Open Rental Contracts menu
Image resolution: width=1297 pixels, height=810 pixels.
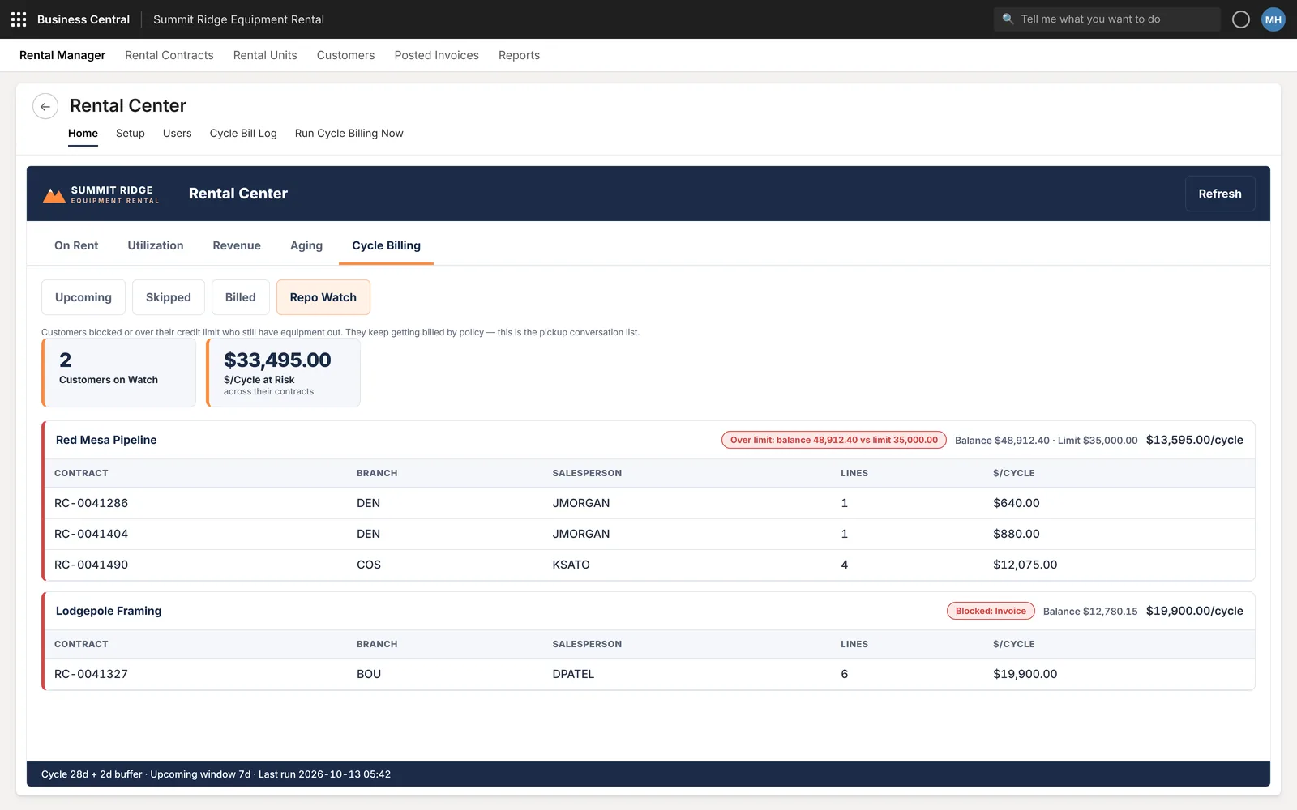pos(169,55)
